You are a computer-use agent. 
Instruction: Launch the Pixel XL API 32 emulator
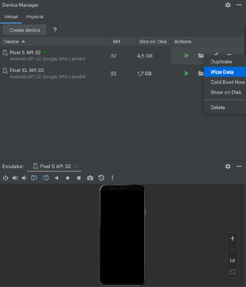coord(187,73)
